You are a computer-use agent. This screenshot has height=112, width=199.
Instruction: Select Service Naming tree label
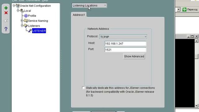click(38, 21)
